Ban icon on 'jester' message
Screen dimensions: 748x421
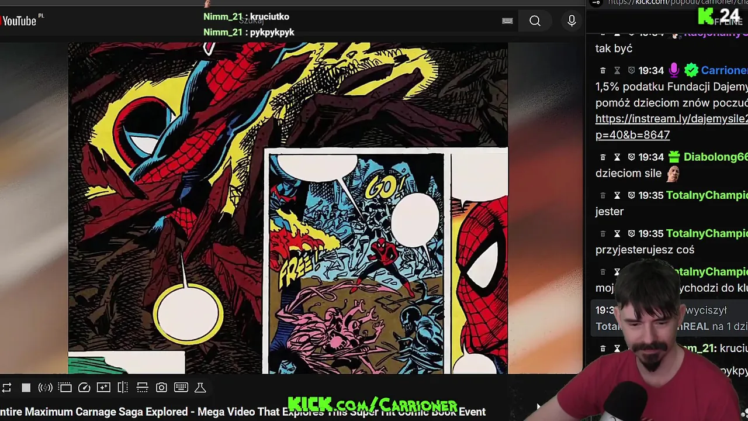coord(631,195)
